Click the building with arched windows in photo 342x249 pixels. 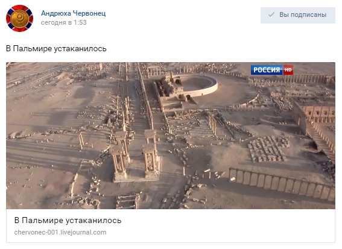tap(317, 113)
